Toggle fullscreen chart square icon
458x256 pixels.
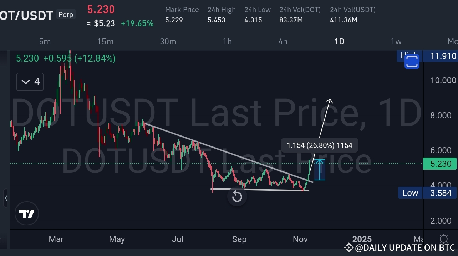click(x=412, y=61)
